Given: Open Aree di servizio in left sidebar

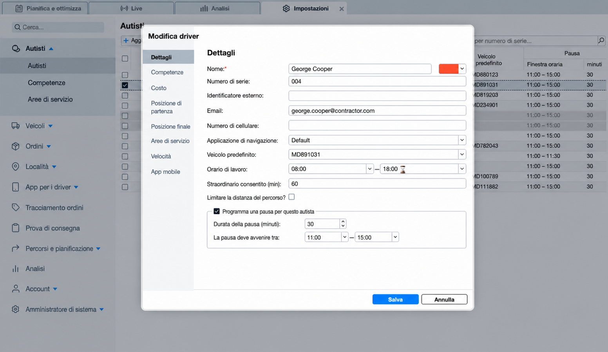Looking at the screenshot, I should [x=50, y=99].
